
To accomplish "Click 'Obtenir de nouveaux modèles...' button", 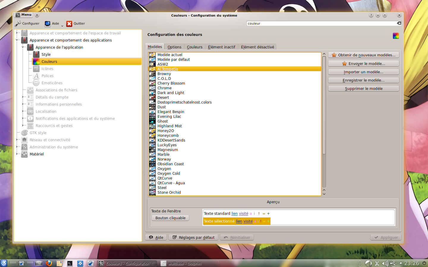I will point(364,55).
